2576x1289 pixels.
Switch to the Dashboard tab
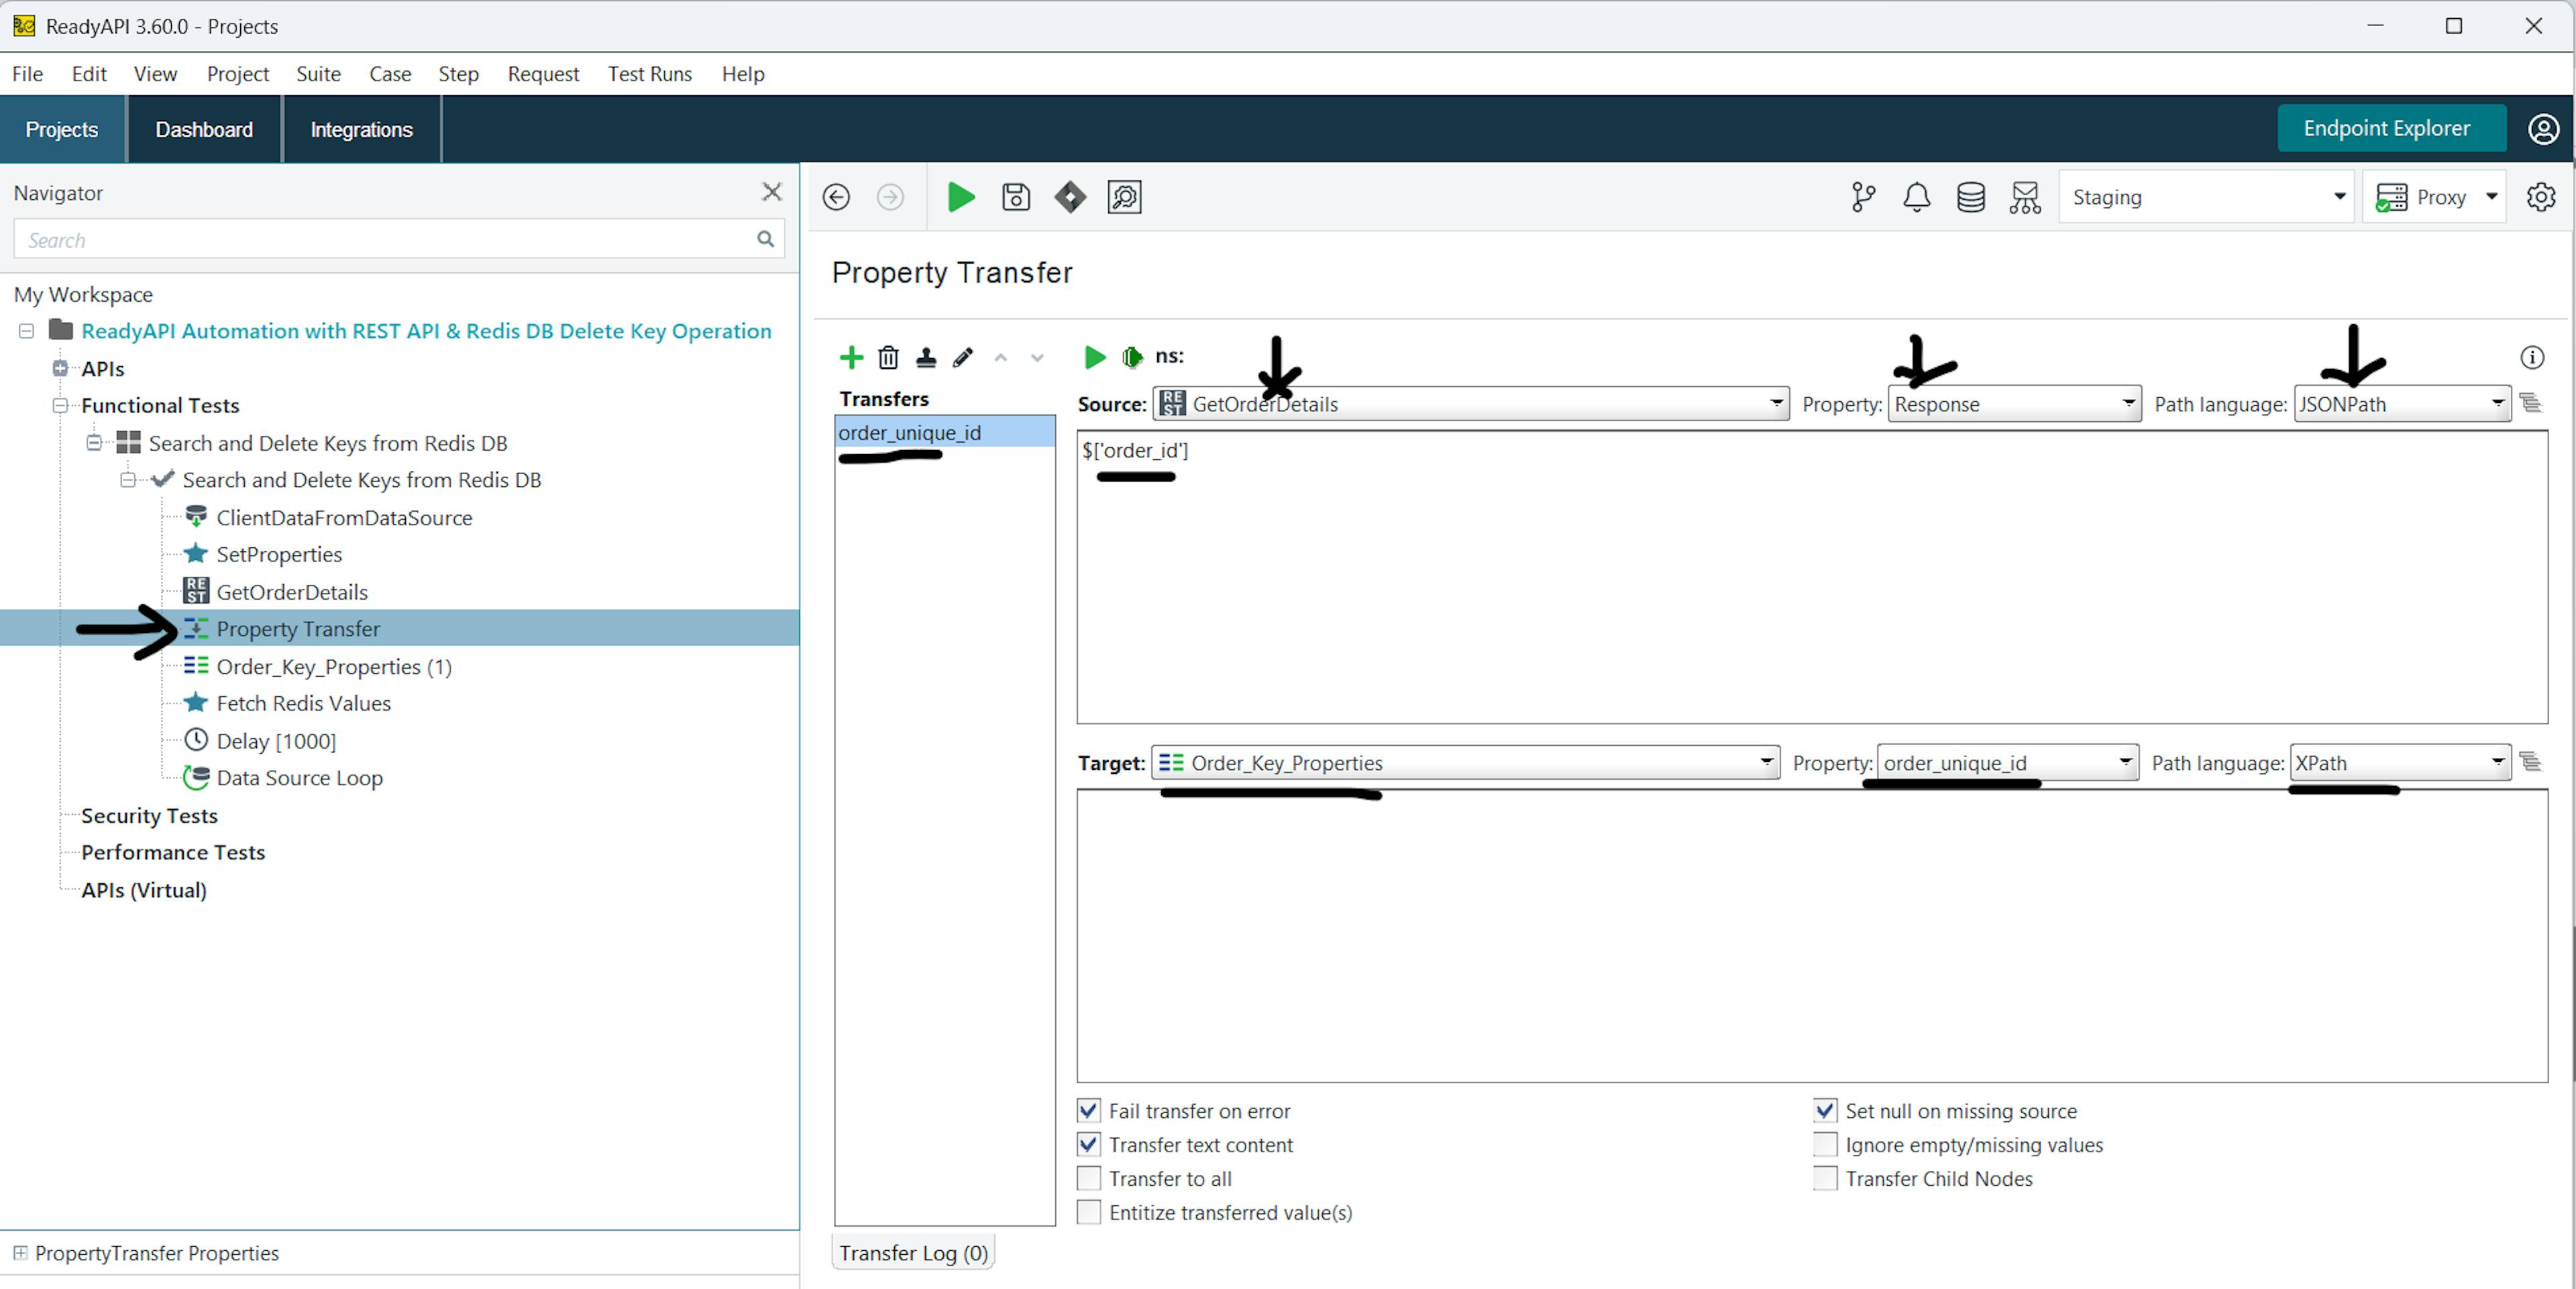pyautogui.click(x=204, y=130)
